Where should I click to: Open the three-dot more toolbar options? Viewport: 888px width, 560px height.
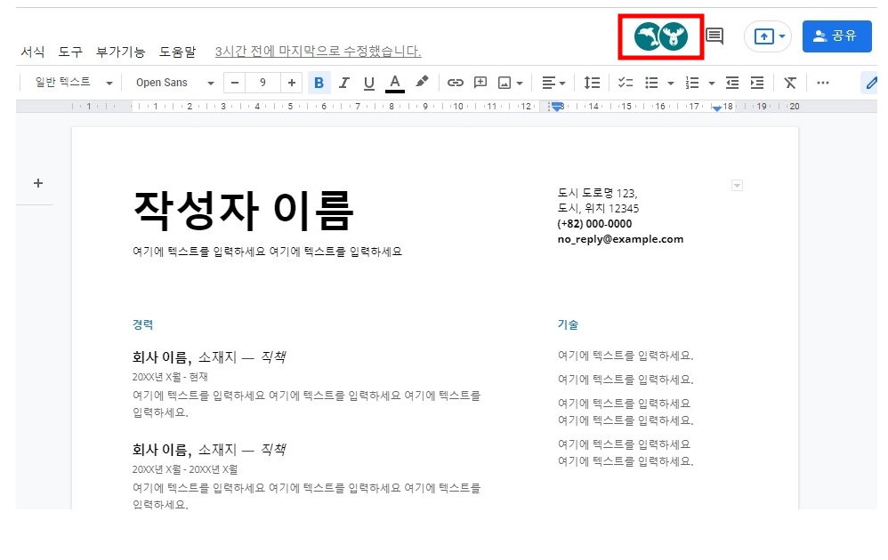tap(823, 83)
